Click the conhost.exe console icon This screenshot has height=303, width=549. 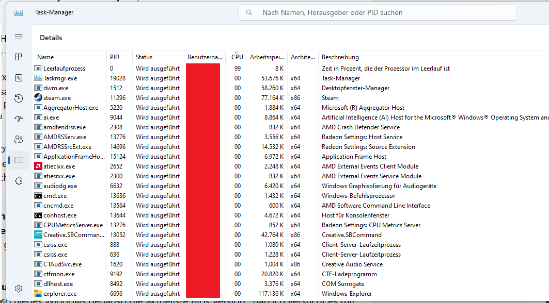38,215
